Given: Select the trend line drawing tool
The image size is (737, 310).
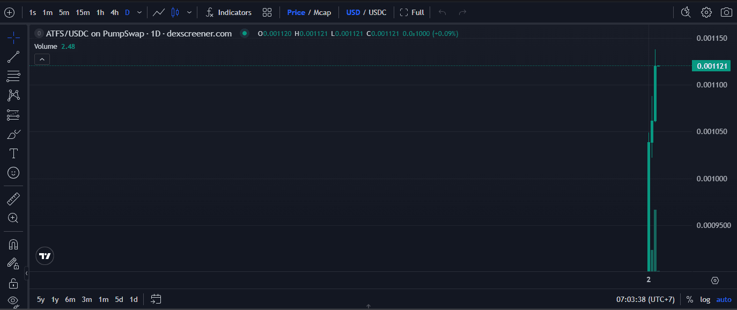Looking at the screenshot, I should pyautogui.click(x=13, y=56).
